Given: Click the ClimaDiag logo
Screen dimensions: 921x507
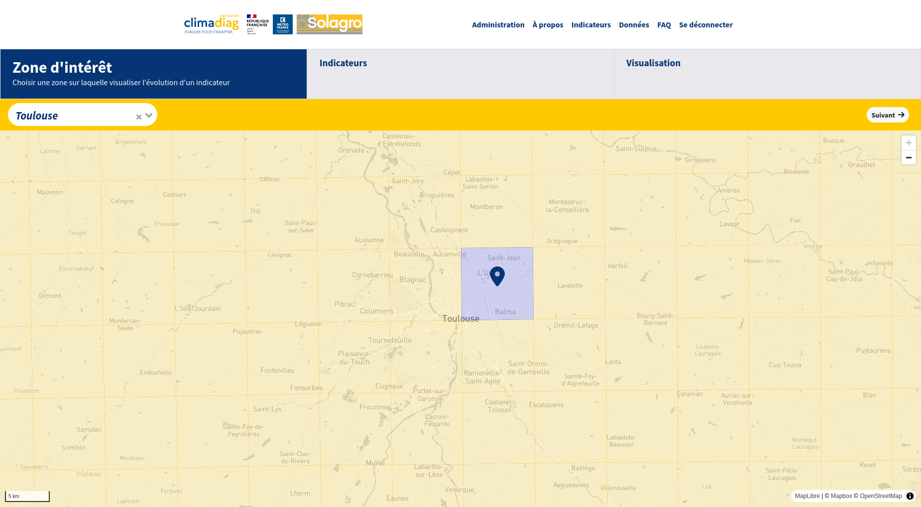Looking at the screenshot, I should pos(211,24).
